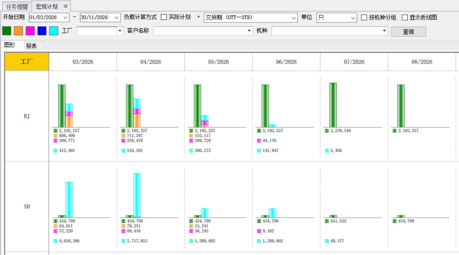This screenshot has height=255, width=459.
Task: Expand the 交货期 (OTT~OTD) dropdown
Action: click(x=294, y=17)
